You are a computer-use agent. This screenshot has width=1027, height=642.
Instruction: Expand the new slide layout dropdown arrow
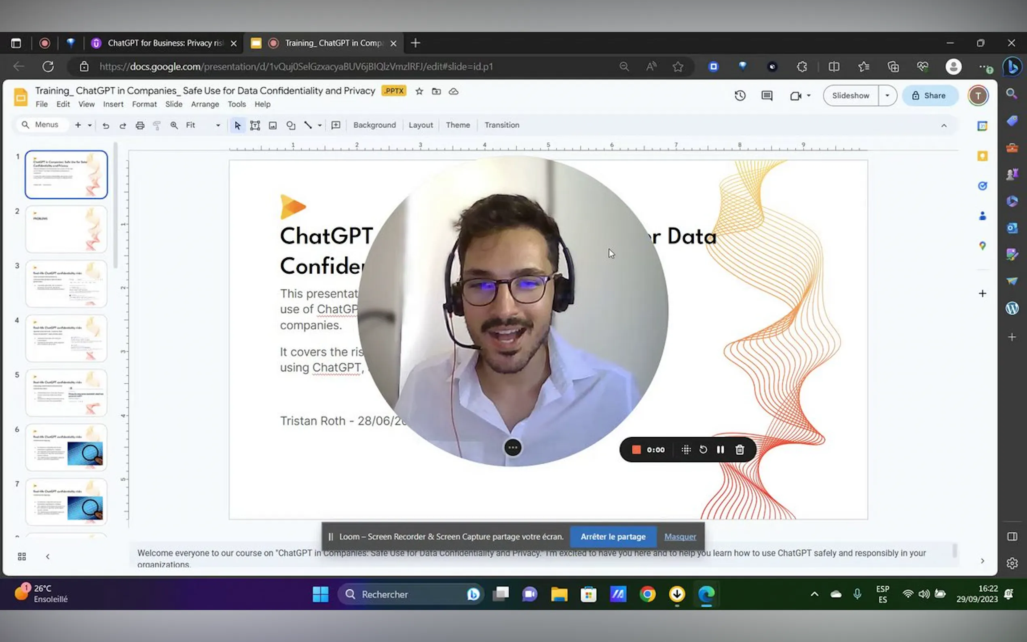click(90, 125)
